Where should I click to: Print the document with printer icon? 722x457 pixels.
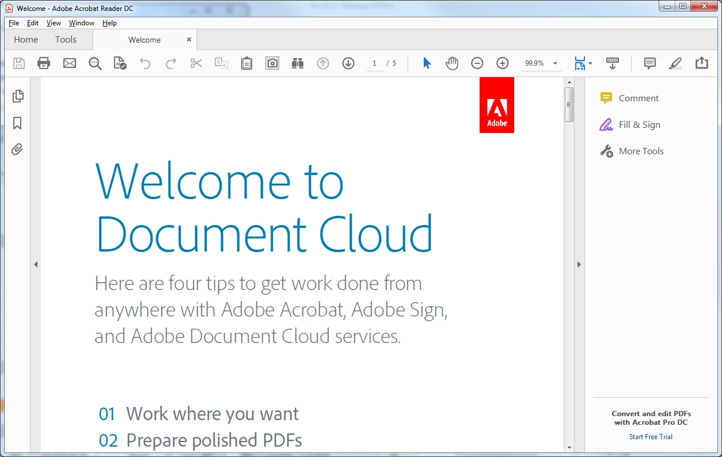coord(44,63)
